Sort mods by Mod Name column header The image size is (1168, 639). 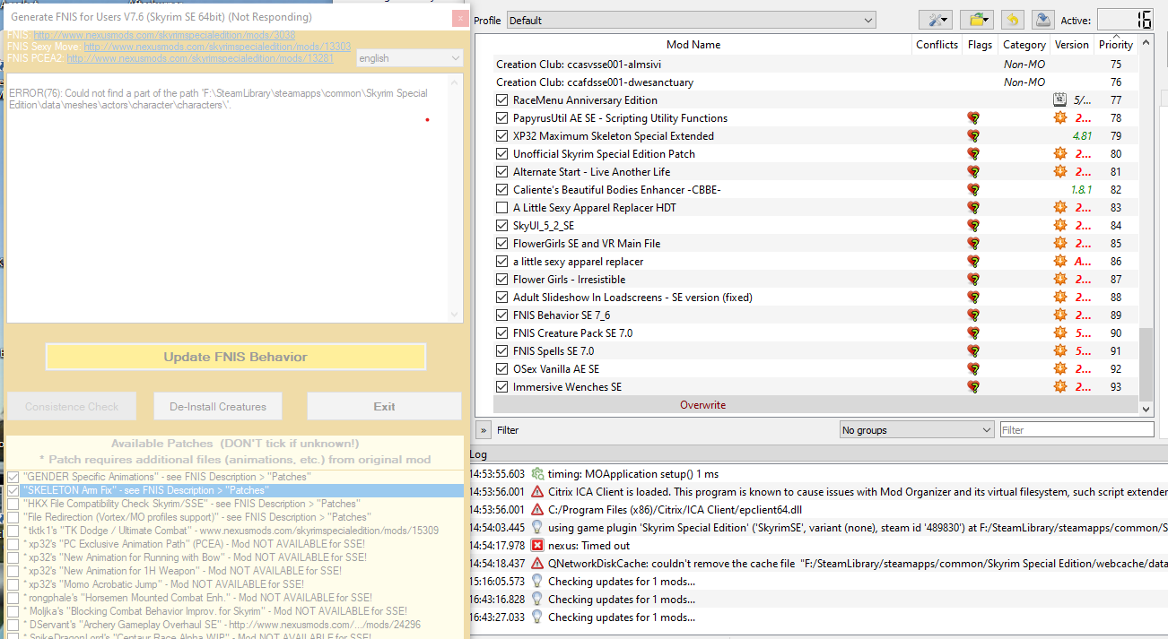693,45
